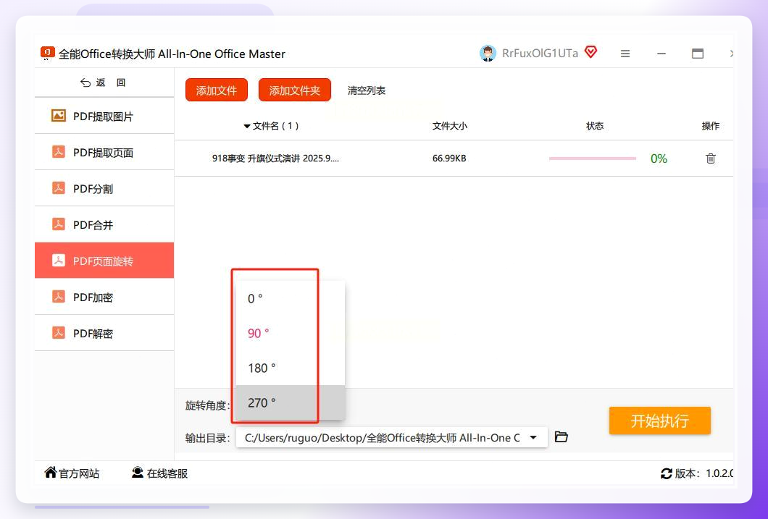This screenshot has height=519, width=768.
Task: Click the PDF加密 icon
Action: pos(59,297)
